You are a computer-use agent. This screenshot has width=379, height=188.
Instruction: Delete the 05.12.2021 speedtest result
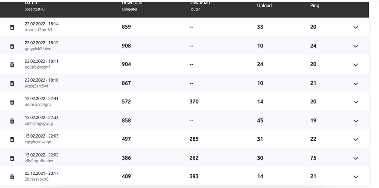[12, 177]
